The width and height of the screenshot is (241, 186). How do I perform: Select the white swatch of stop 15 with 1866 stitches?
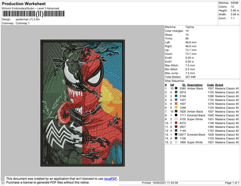(176, 142)
